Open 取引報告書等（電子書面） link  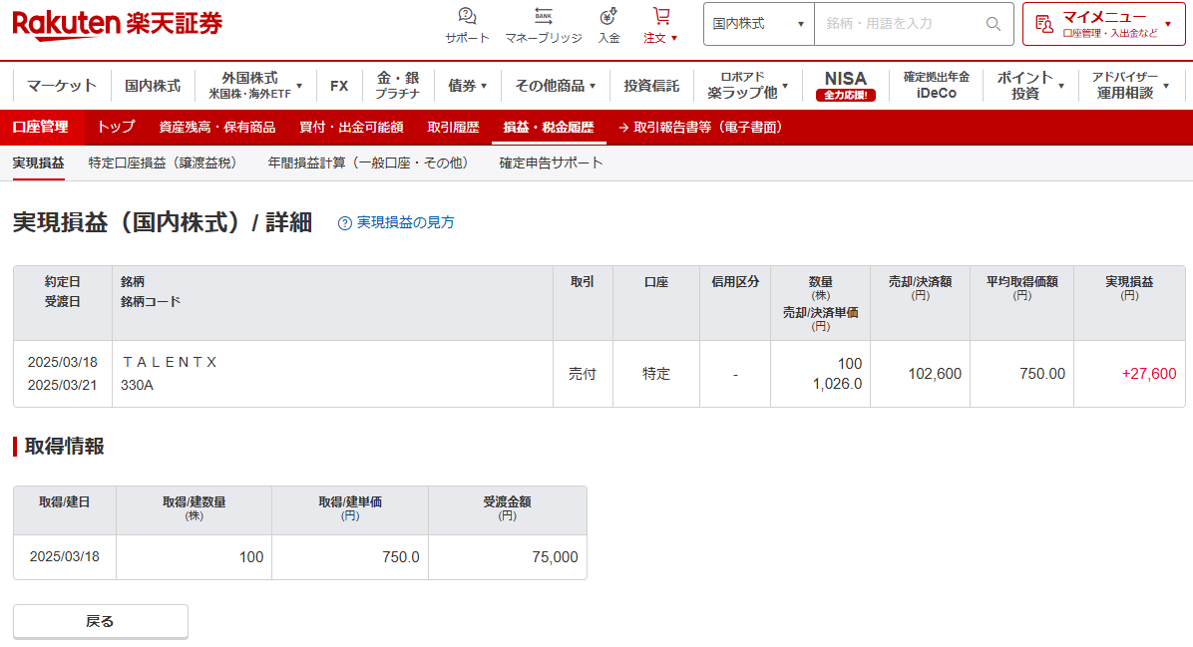(701, 128)
